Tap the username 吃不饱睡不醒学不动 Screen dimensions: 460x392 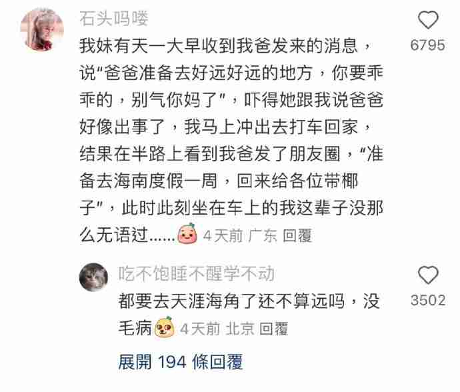[x=196, y=274]
